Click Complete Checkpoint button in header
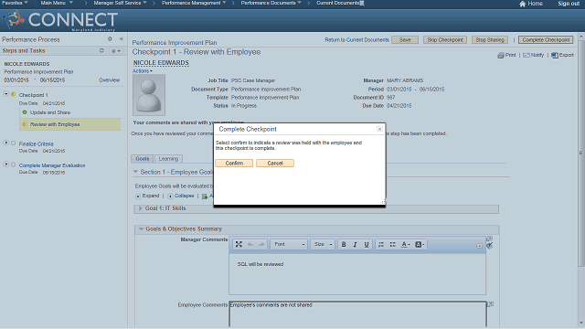Viewport: 585px width, 329px height. (x=546, y=39)
